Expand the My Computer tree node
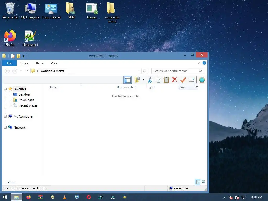The image size is (268, 201). 5,116
